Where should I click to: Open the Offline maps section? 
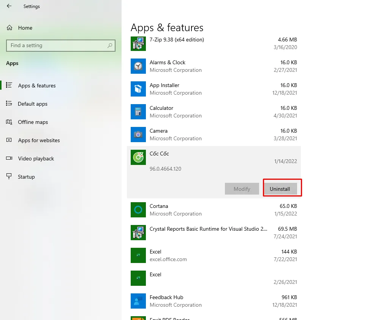click(33, 122)
